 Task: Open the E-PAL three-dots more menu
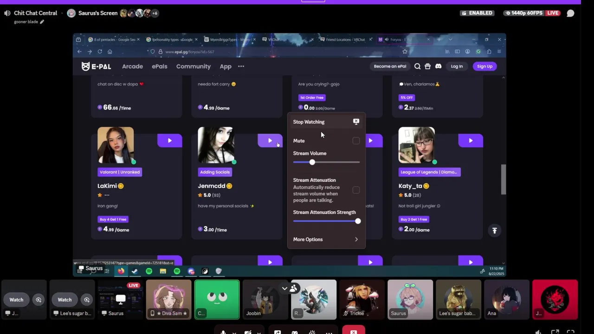tap(241, 66)
